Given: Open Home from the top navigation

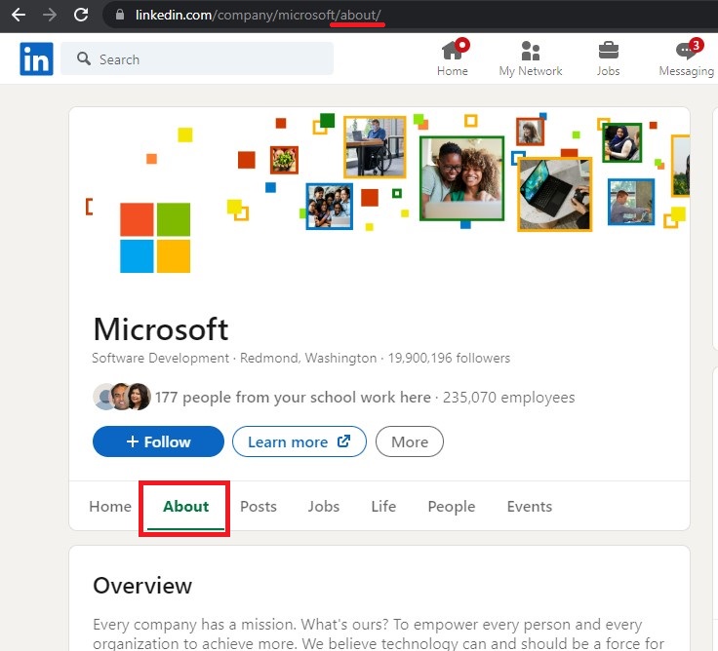Looking at the screenshot, I should coord(453,58).
